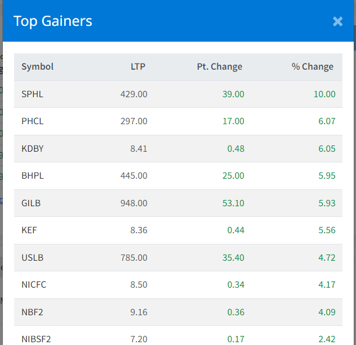The height and width of the screenshot is (345, 356).
Task: Sort by the % Change column header
Action: [312, 67]
